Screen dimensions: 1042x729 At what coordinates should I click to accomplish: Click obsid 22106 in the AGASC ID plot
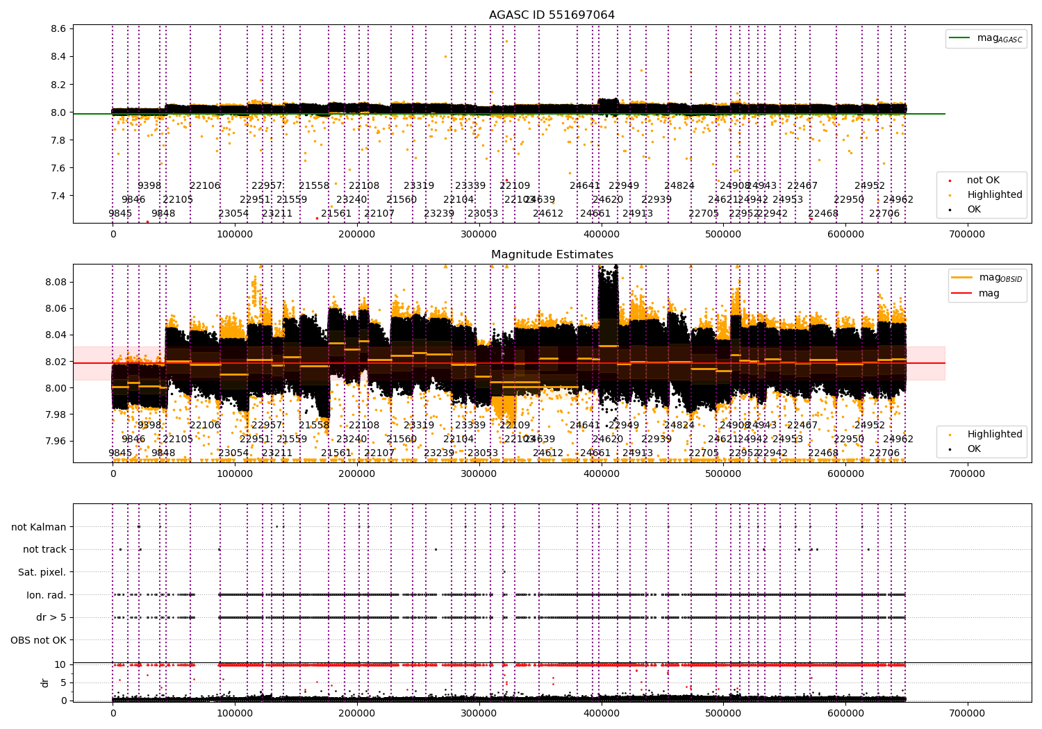pos(205,186)
